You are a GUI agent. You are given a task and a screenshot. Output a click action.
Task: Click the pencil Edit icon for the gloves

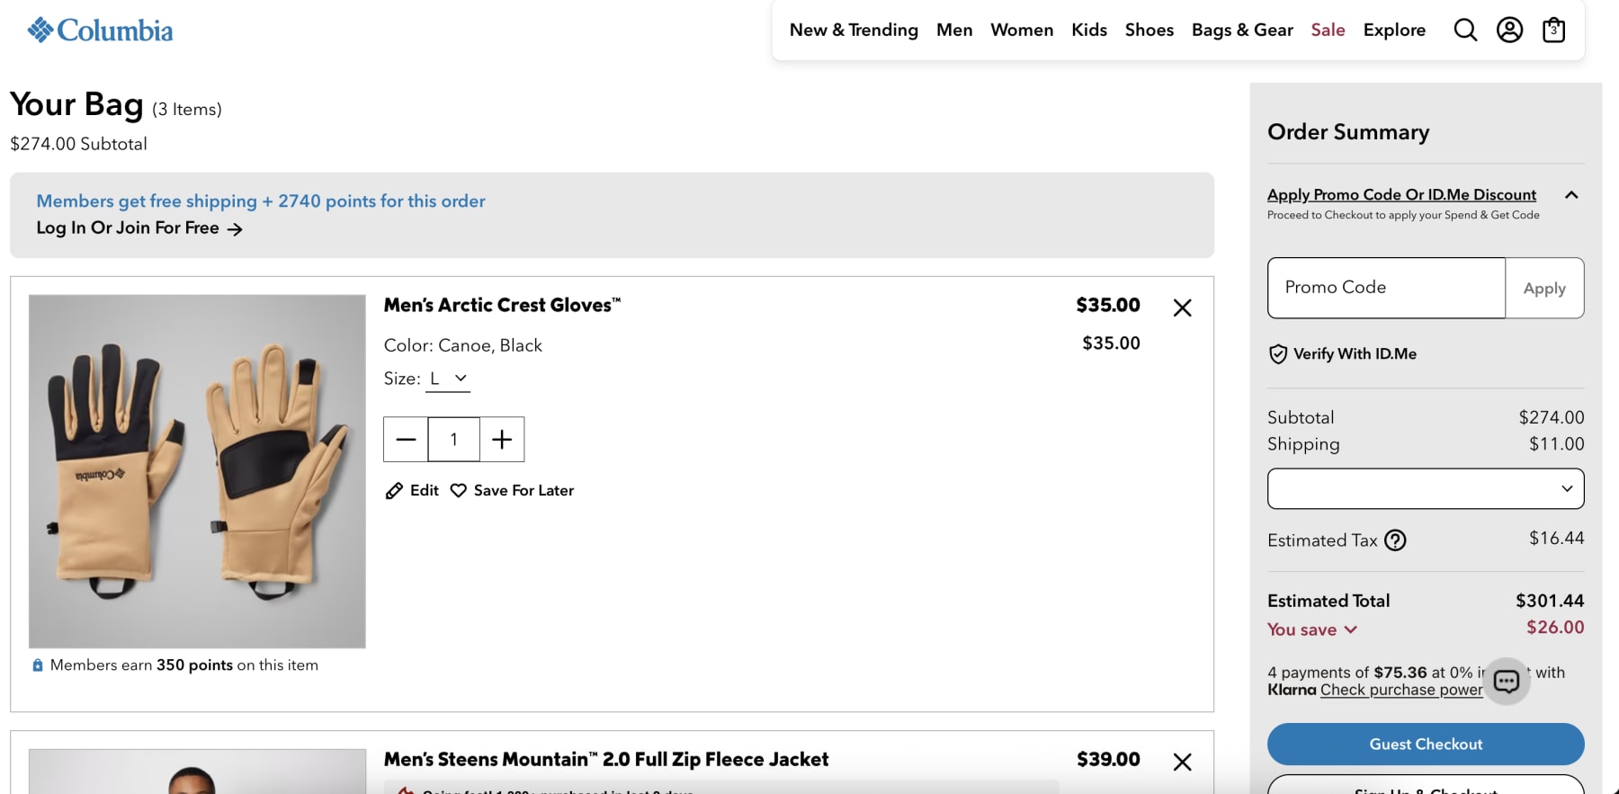coord(394,490)
